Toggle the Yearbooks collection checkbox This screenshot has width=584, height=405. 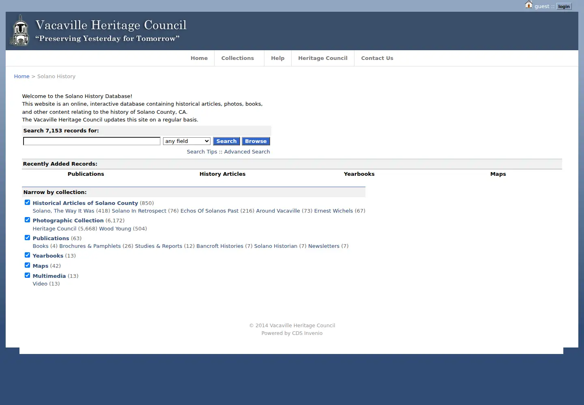27,255
